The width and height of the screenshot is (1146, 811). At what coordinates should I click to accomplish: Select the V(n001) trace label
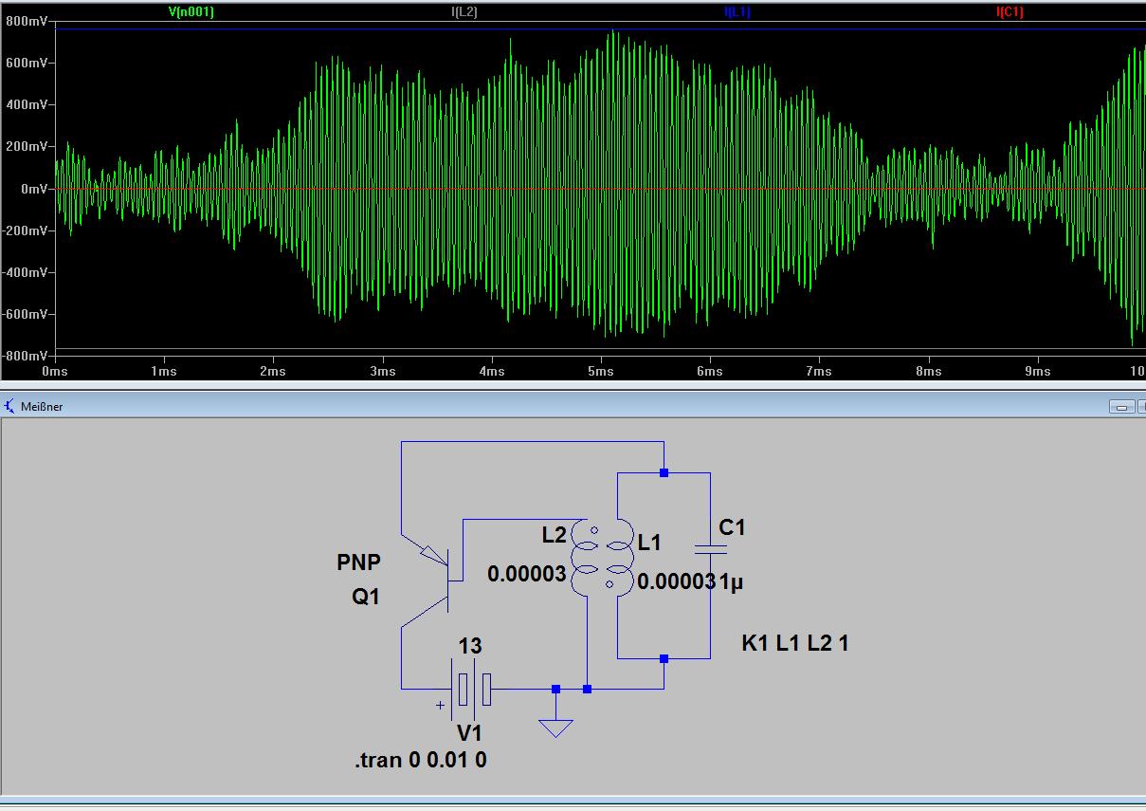pos(191,12)
